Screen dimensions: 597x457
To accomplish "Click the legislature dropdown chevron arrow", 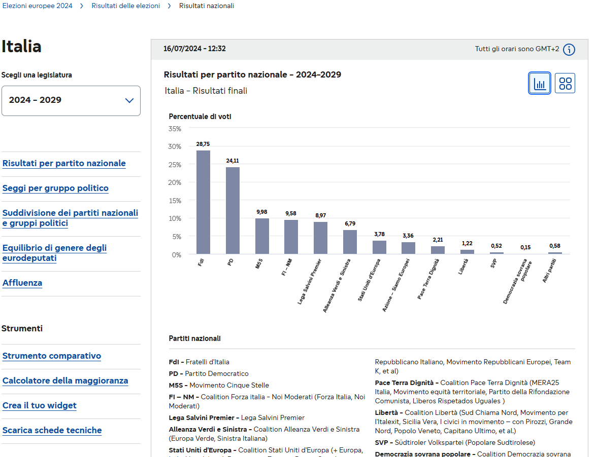I will point(129,100).
